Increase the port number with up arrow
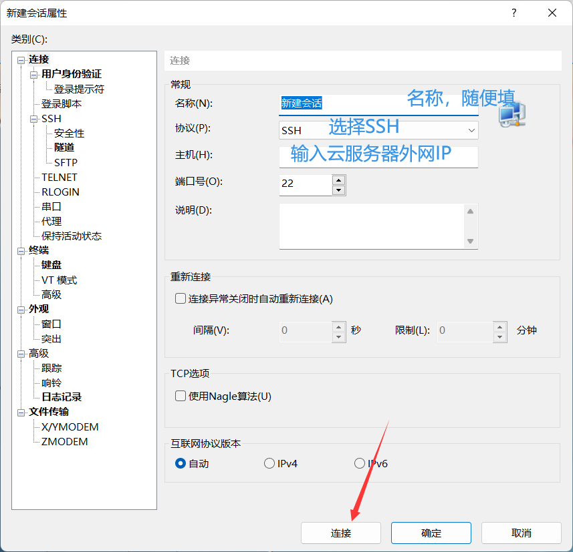573x552 pixels. [339, 180]
